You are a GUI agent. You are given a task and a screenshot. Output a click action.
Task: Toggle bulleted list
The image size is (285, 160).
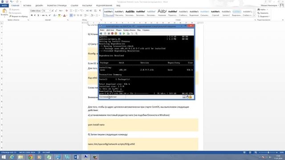(71, 11)
